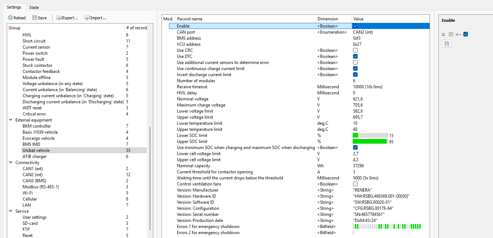Adjust the Lower SOC limit bar

click(x=371, y=135)
